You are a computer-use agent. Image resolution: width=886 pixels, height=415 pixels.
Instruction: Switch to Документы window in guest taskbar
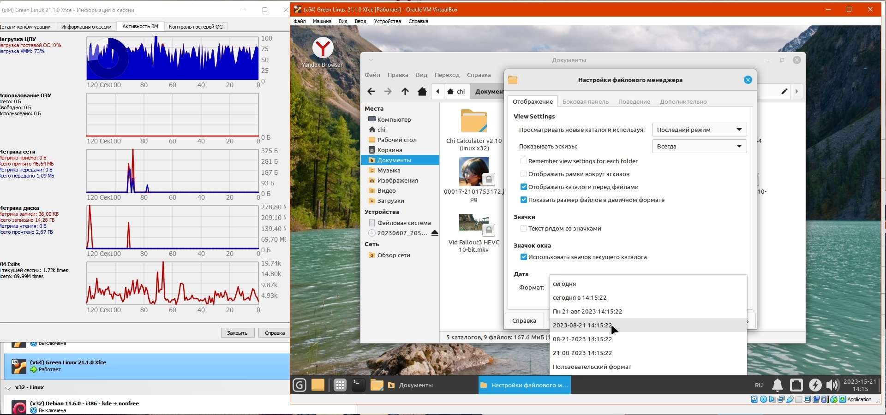pyautogui.click(x=431, y=385)
